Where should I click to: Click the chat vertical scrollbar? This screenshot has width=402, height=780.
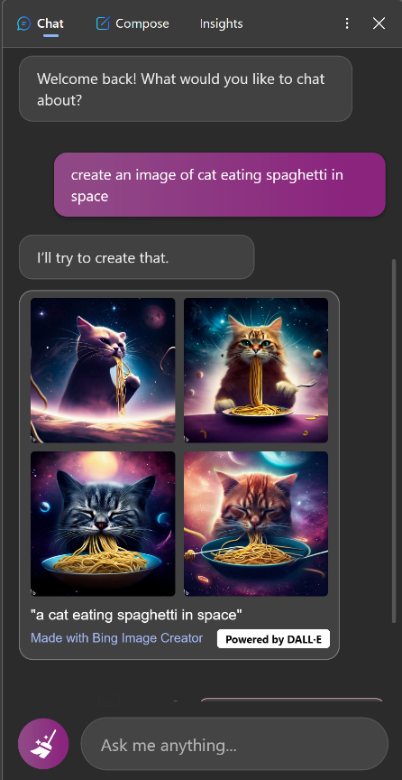(395, 441)
